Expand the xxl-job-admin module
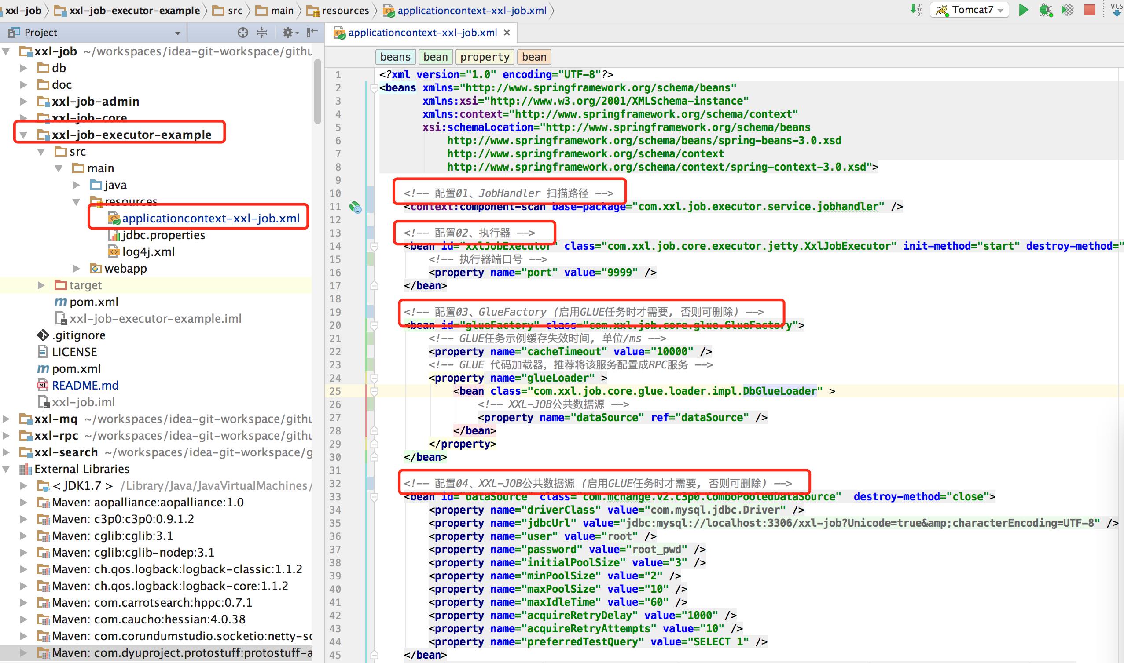 click(x=24, y=102)
